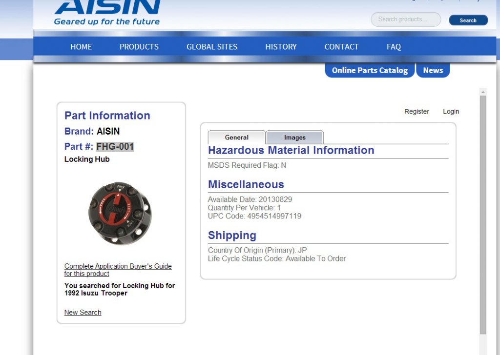Click the Miscellaneous heading
The width and height of the screenshot is (500, 355).
tap(246, 184)
